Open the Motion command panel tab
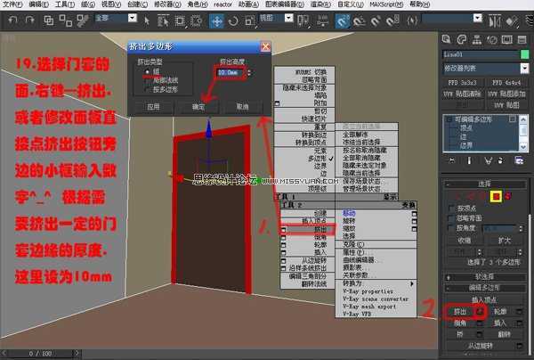This screenshot has height=360, width=534. (492, 39)
